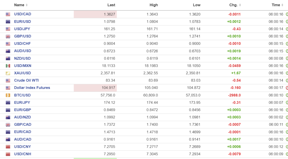Image resolution: width=288 pixels, height=159 pixels.
Task: Open the Dollar Index Futures link
Action: point(32,88)
